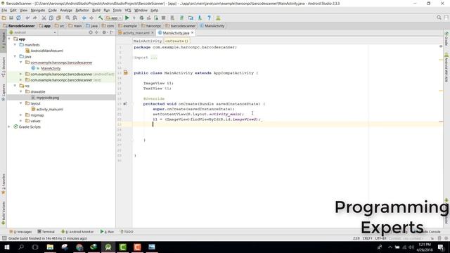The width and height of the screenshot is (450, 253).
Task: Toggle the Gradle side tab on the right
Action: click(x=446, y=39)
